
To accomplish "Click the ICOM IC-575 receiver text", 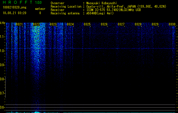I will pos(113,10).
